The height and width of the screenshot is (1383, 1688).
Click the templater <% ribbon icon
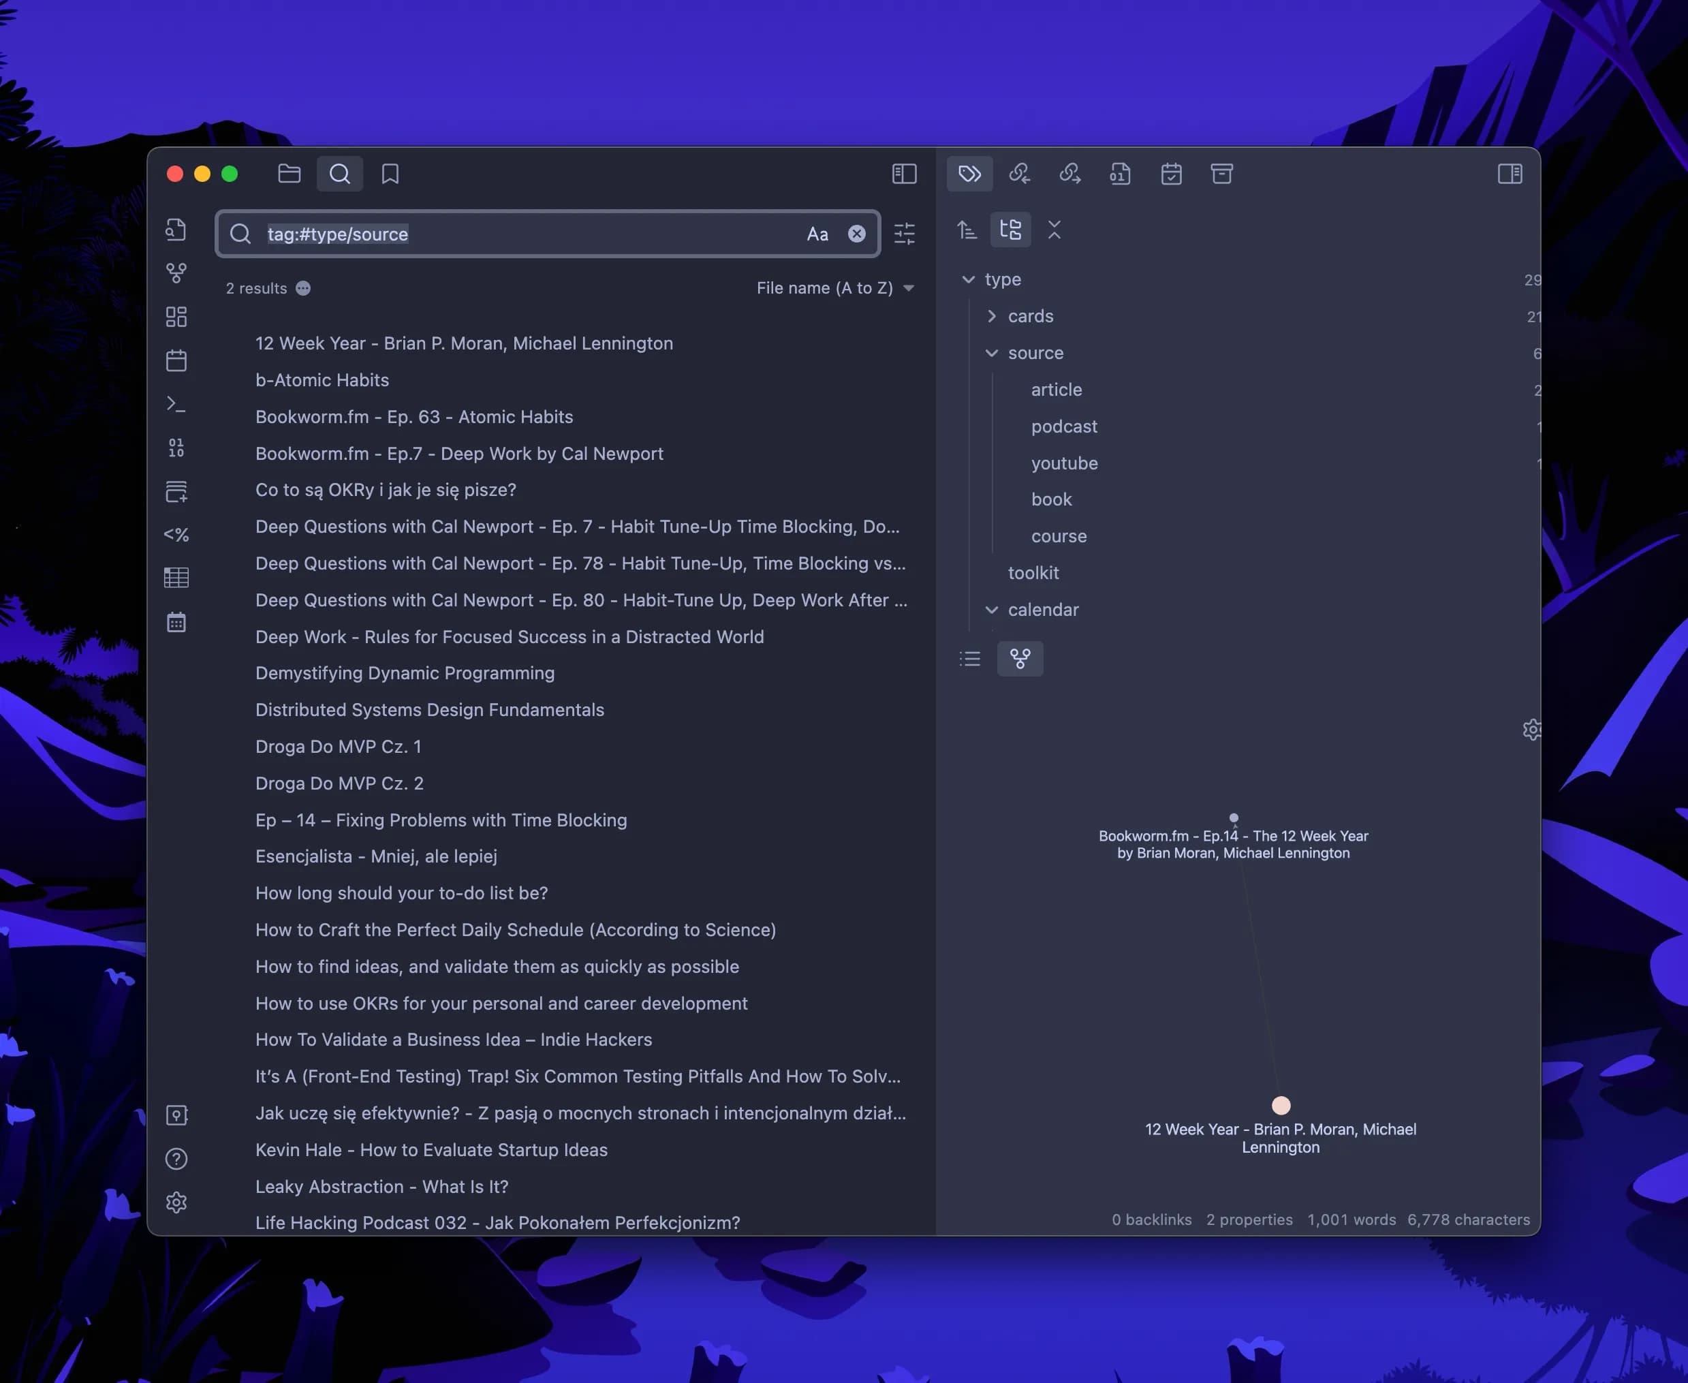pyautogui.click(x=176, y=535)
